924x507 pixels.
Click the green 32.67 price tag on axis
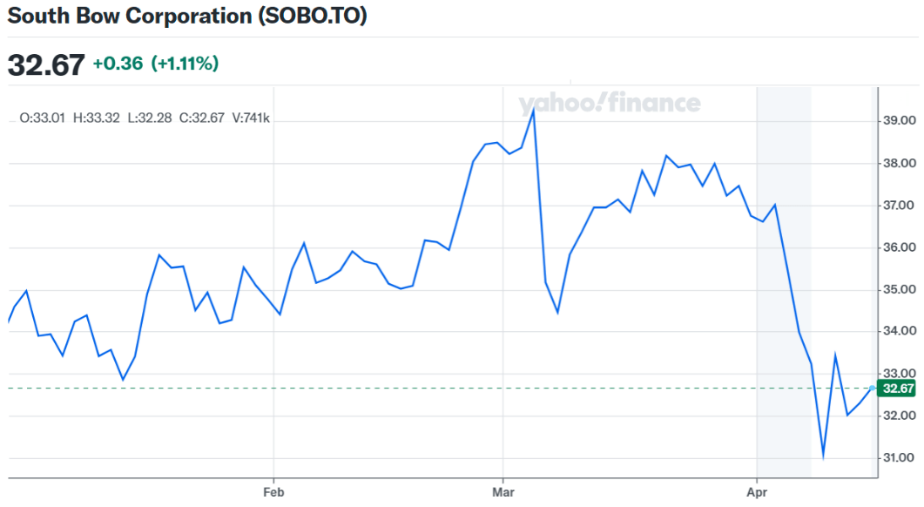(897, 389)
